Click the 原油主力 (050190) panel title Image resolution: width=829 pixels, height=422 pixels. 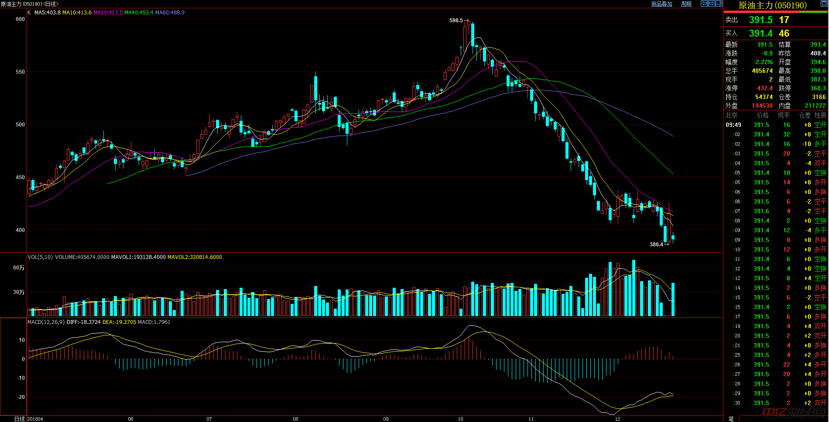772,5
